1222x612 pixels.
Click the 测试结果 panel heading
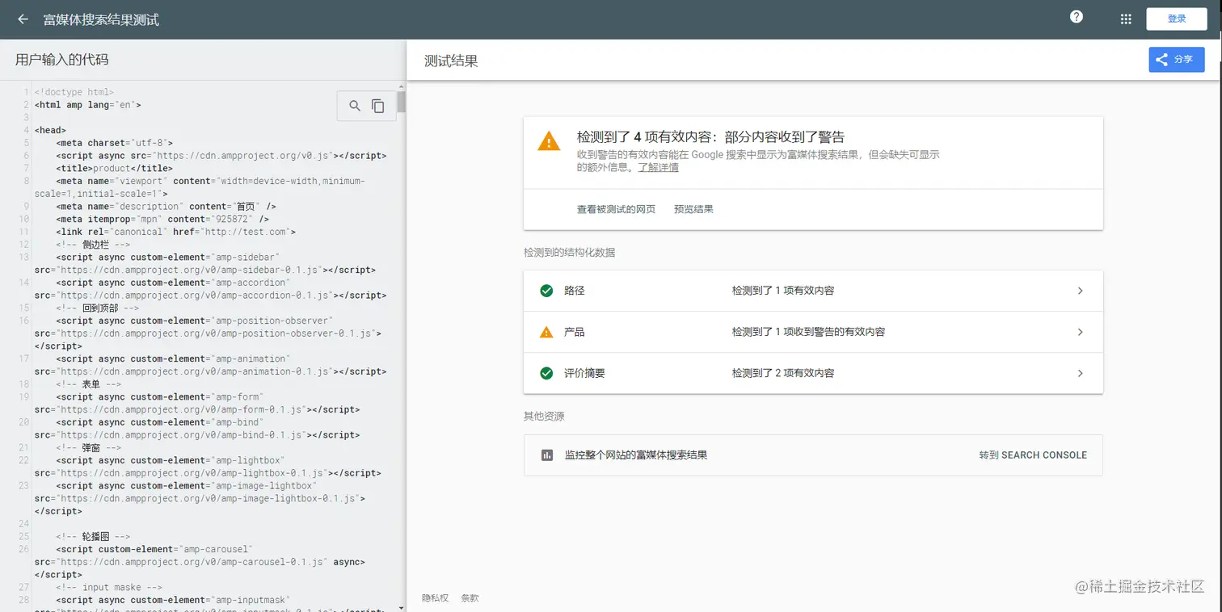pyautogui.click(x=451, y=61)
